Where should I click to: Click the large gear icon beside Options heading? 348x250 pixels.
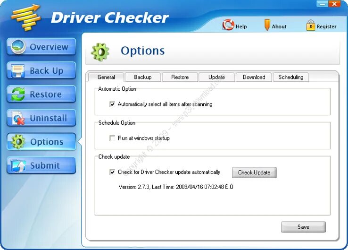(100, 52)
